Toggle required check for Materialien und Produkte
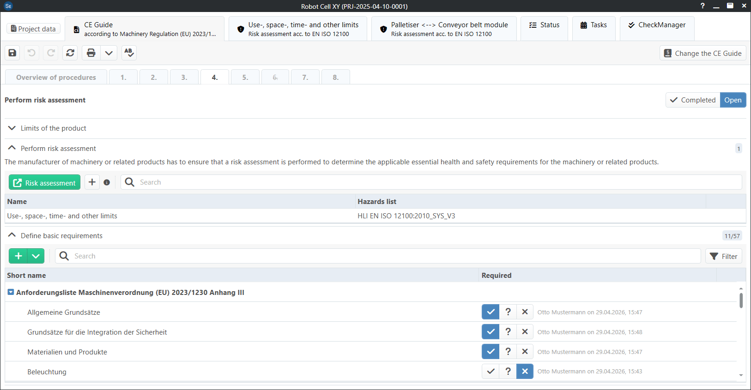This screenshot has width=751, height=390. coord(491,352)
